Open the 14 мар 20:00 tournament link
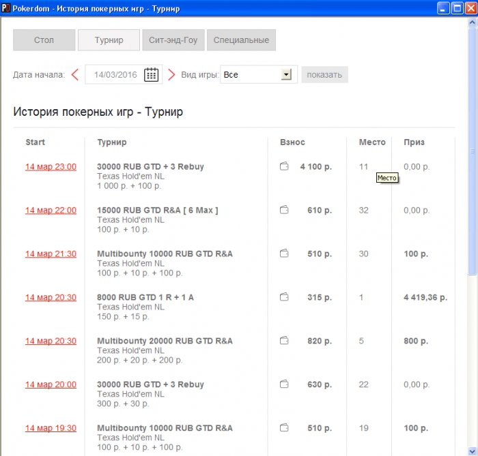Image resolution: width=478 pixels, height=456 pixels. pos(51,384)
